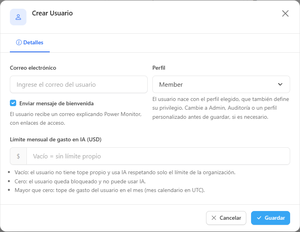This screenshot has height=232, width=300.
Task: Save the user with Guardar button
Action: (270, 218)
